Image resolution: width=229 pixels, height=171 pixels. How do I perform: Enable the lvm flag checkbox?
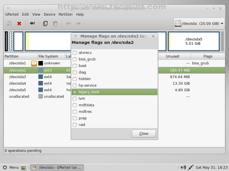coord(75,99)
